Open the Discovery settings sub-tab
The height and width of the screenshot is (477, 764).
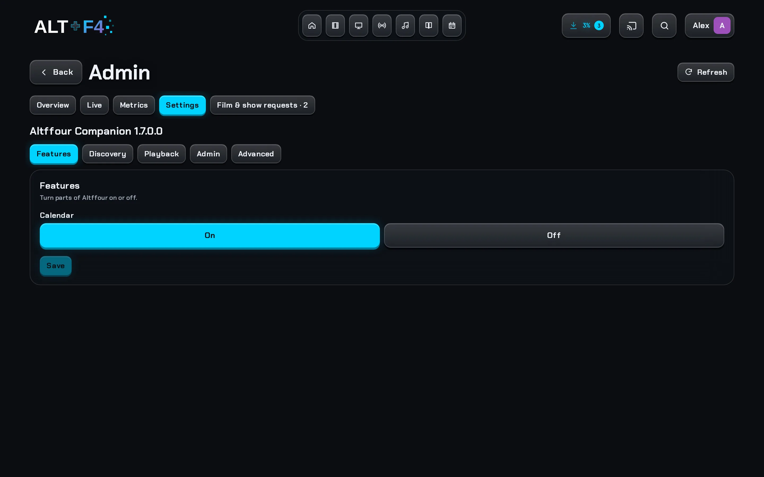[x=108, y=154]
